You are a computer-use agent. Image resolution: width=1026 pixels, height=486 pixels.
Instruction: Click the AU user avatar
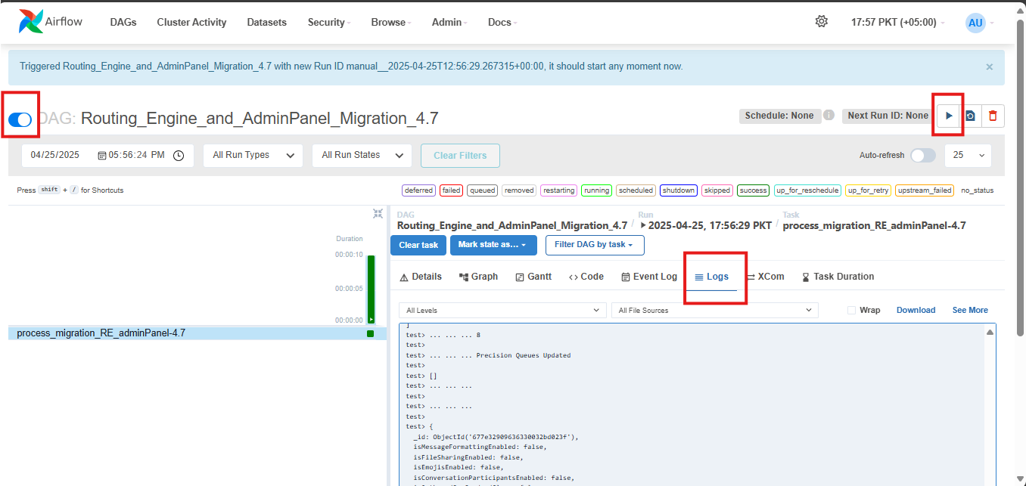pyautogui.click(x=975, y=23)
